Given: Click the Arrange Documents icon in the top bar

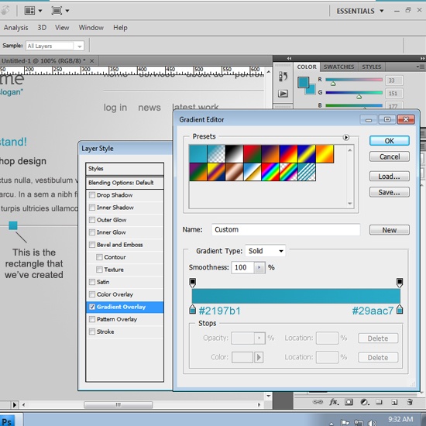Looking at the screenshot, I should [29, 11].
